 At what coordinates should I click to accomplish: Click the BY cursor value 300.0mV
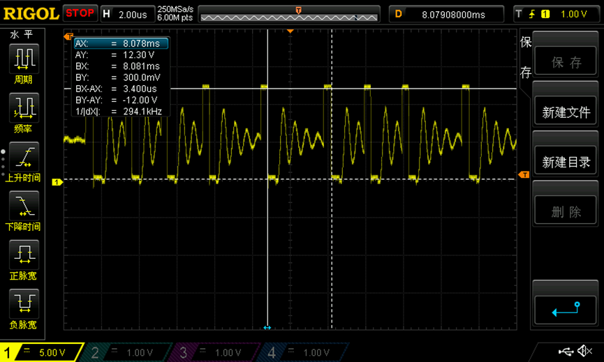click(141, 77)
